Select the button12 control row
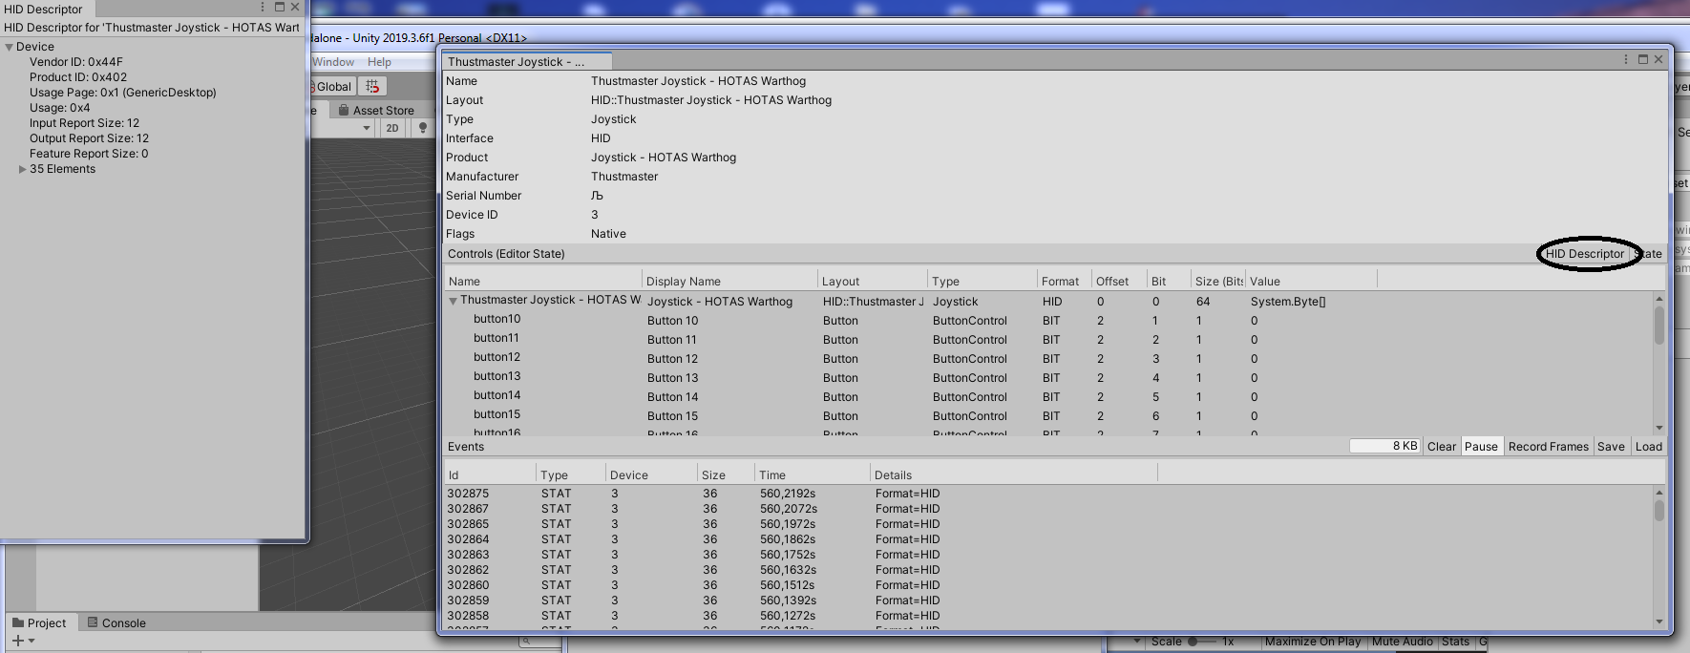The image size is (1690, 653). pos(1047,358)
